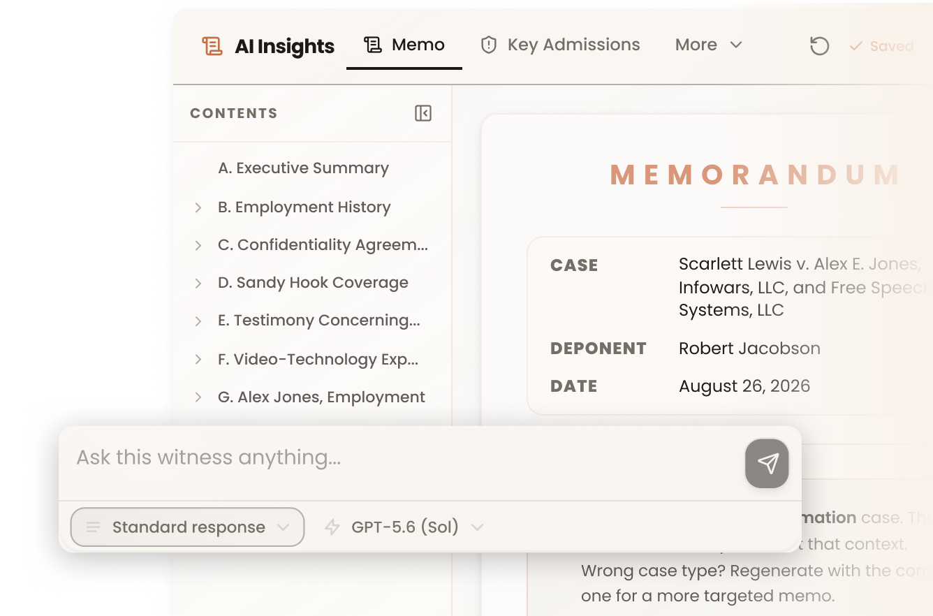Image resolution: width=933 pixels, height=616 pixels.
Task: Click the CONTENTS header label
Action: pyautogui.click(x=234, y=113)
